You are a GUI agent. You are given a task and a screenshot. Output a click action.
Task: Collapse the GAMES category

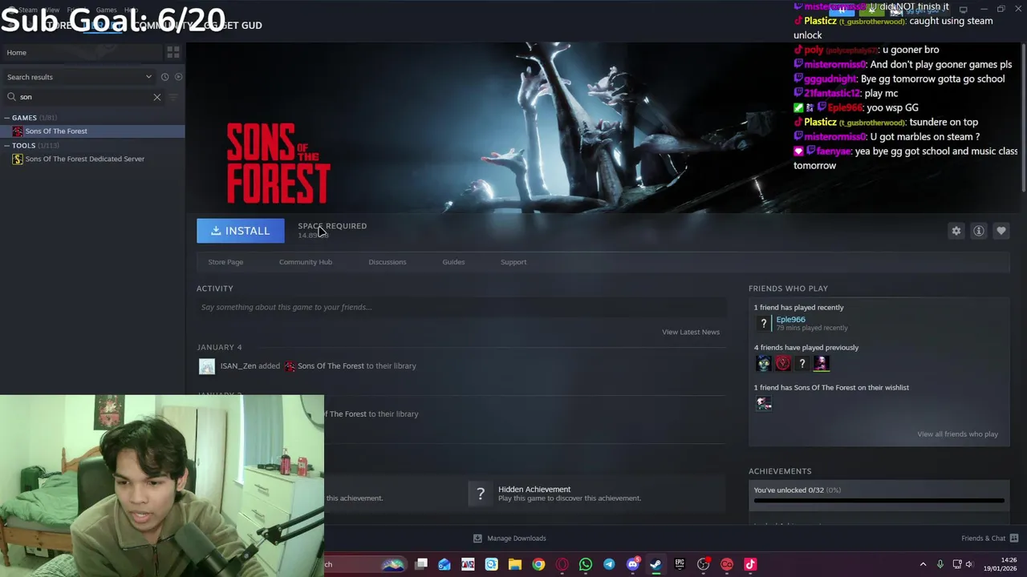pyautogui.click(x=6, y=118)
